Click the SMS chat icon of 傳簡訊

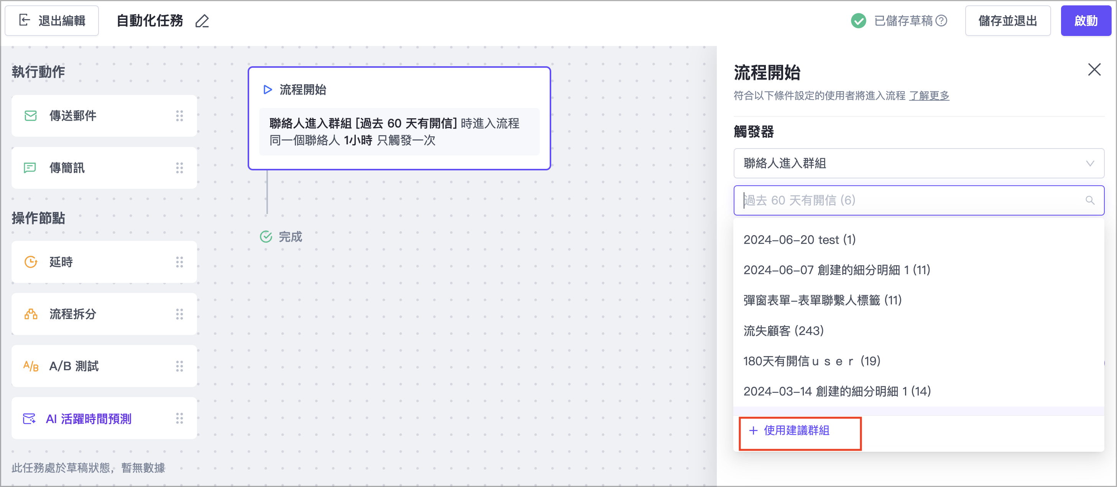(30, 168)
